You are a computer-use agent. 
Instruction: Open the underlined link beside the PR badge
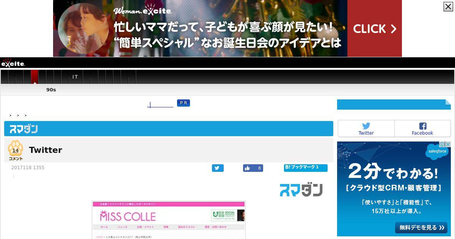coord(160,105)
